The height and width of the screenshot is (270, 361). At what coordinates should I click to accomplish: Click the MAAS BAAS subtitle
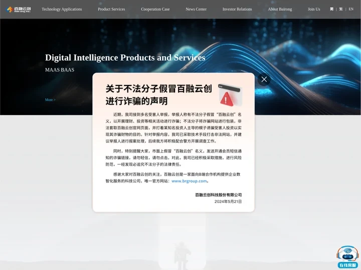point(60,70)
